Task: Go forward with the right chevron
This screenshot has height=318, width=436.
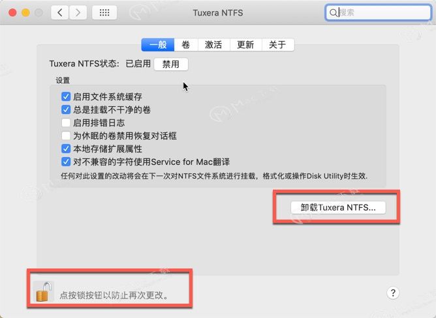Action: click(78, 12)
